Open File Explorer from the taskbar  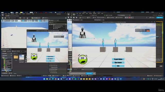(47, 79)
